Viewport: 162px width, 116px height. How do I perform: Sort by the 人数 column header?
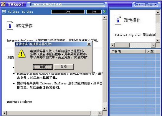[x=151, y=51]
